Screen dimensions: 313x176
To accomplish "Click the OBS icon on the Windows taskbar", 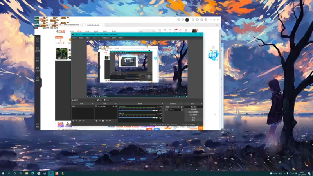I will point(51,174).
